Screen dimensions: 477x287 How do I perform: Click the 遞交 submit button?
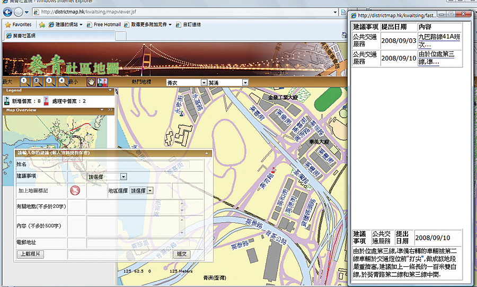182,254
